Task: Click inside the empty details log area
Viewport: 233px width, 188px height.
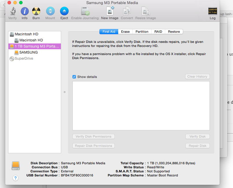Action: (141, 106)
